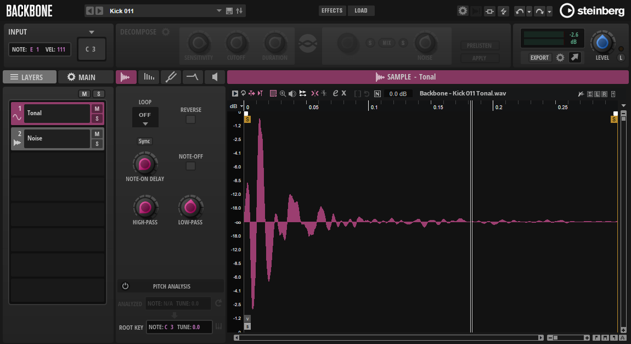This screenshot has width=631, height=344.
Task: Open the dB scale dropdown arrow
Action: point(241,106)
